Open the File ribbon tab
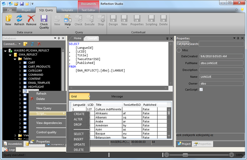The image size is (247, 160). click(x=9, y=10)
